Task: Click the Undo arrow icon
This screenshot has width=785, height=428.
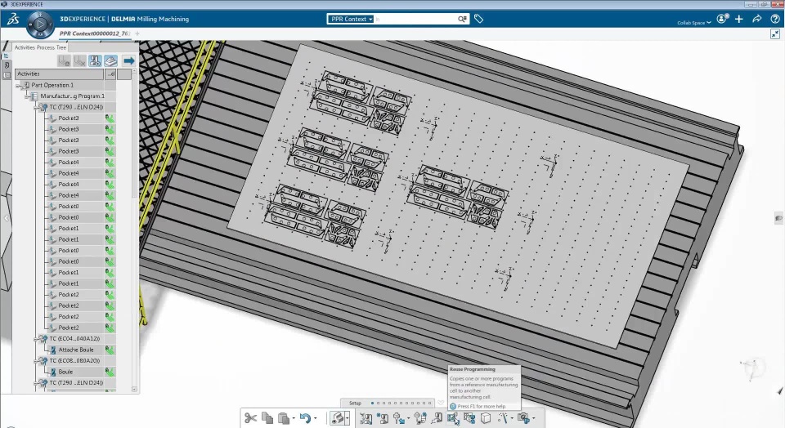Action: point(305,418)
